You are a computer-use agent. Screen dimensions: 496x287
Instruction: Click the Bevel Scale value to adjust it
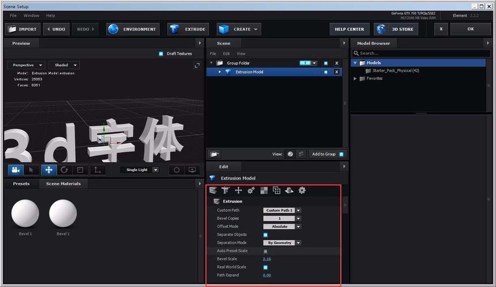click(267, 259)
